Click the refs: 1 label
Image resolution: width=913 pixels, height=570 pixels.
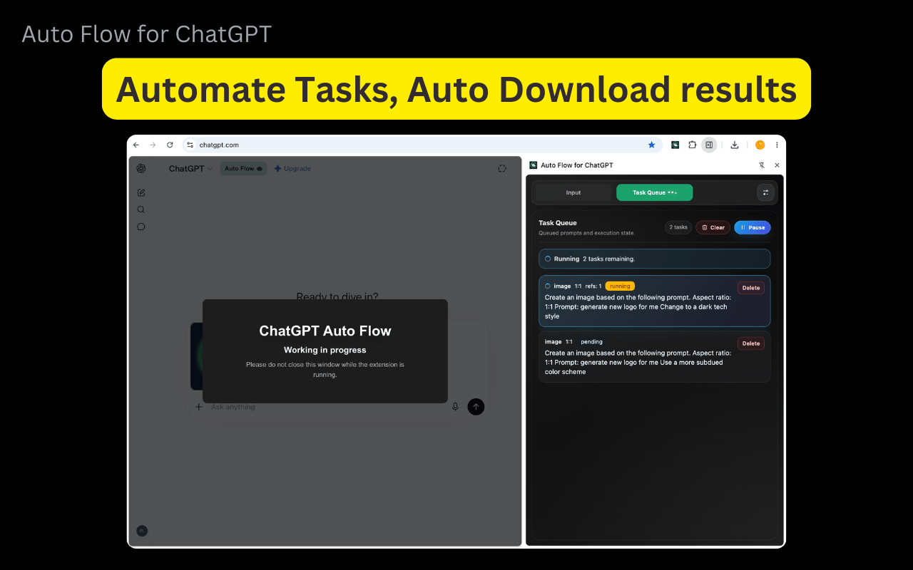pyautogui.click(x=593, y=286)
